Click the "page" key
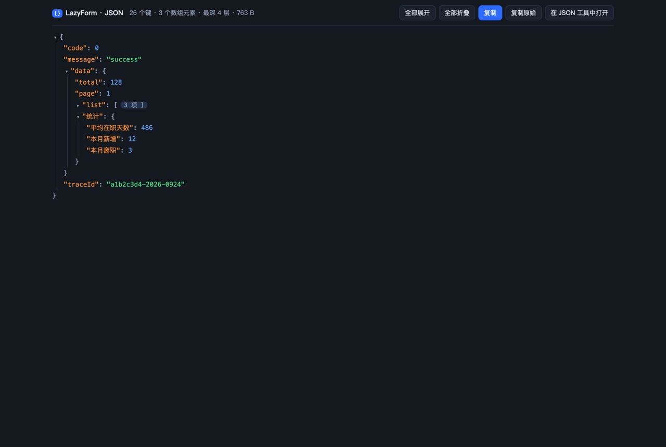Viewport: 666px width, 447px height. 86,94
